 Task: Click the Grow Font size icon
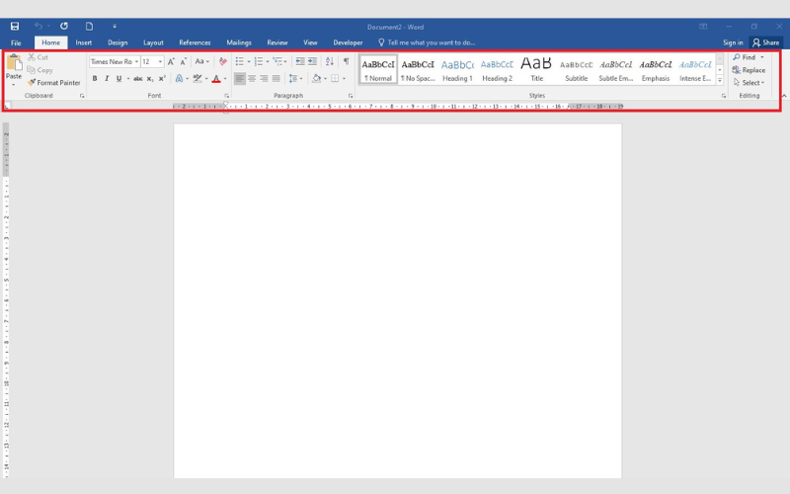pos(171,61)
